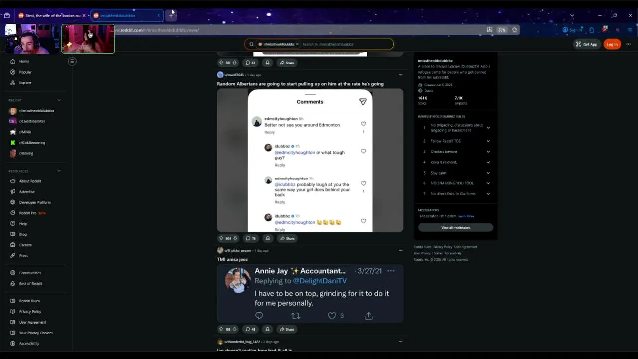The width and height of the screenshot is (638, 359).
Task: Collapse the sidebar with the hamburger button
Action: (72, 61)
